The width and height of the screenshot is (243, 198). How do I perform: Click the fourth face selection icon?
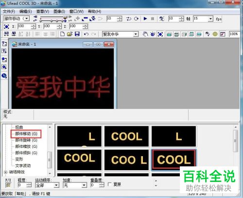pos(191,34)
